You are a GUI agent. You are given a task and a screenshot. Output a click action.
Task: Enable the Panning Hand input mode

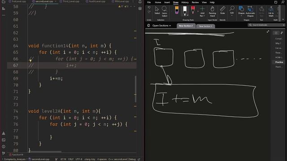click(x=212, y=12)
